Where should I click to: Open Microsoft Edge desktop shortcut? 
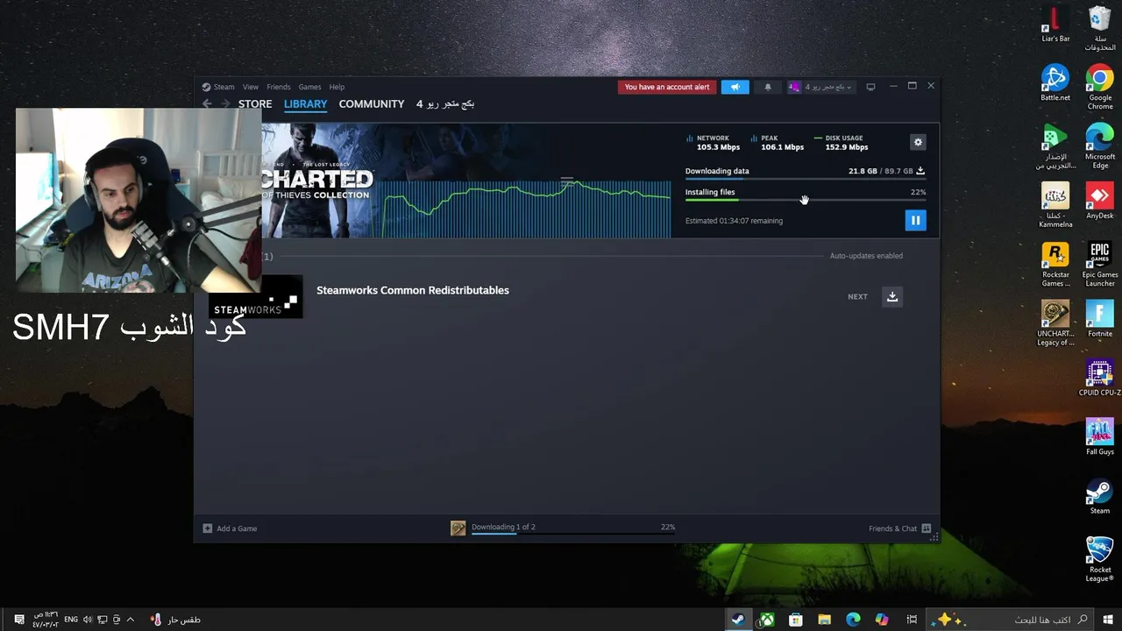(1100, 146)
